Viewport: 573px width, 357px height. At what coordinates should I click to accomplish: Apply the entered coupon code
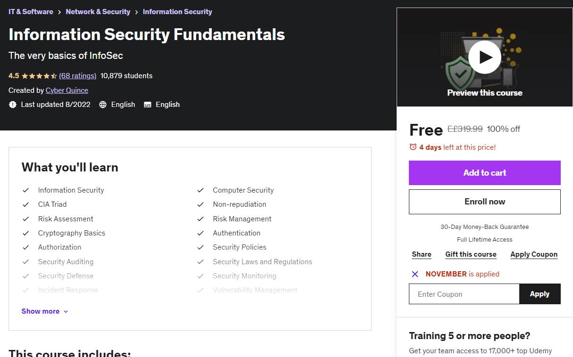tap(540, 294)
